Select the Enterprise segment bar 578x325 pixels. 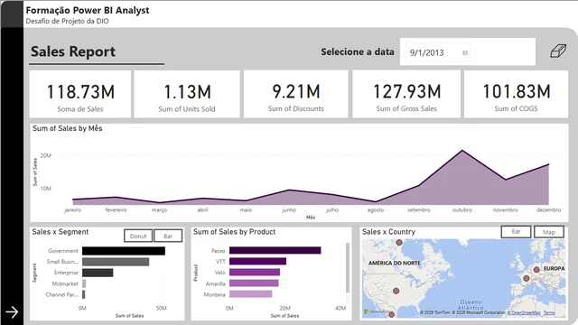pos(98,273)
